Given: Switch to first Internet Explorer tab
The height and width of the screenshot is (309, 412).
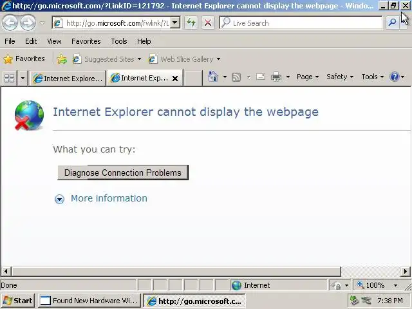Looking at the screenshot, I should tap(68, 79).
